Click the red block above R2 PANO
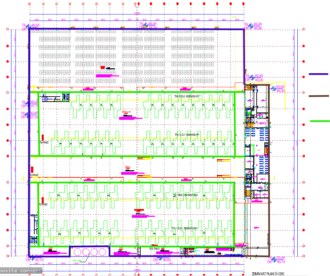This screenshot has height=276, width=330. pyautogui.click(x=42, y=200)
